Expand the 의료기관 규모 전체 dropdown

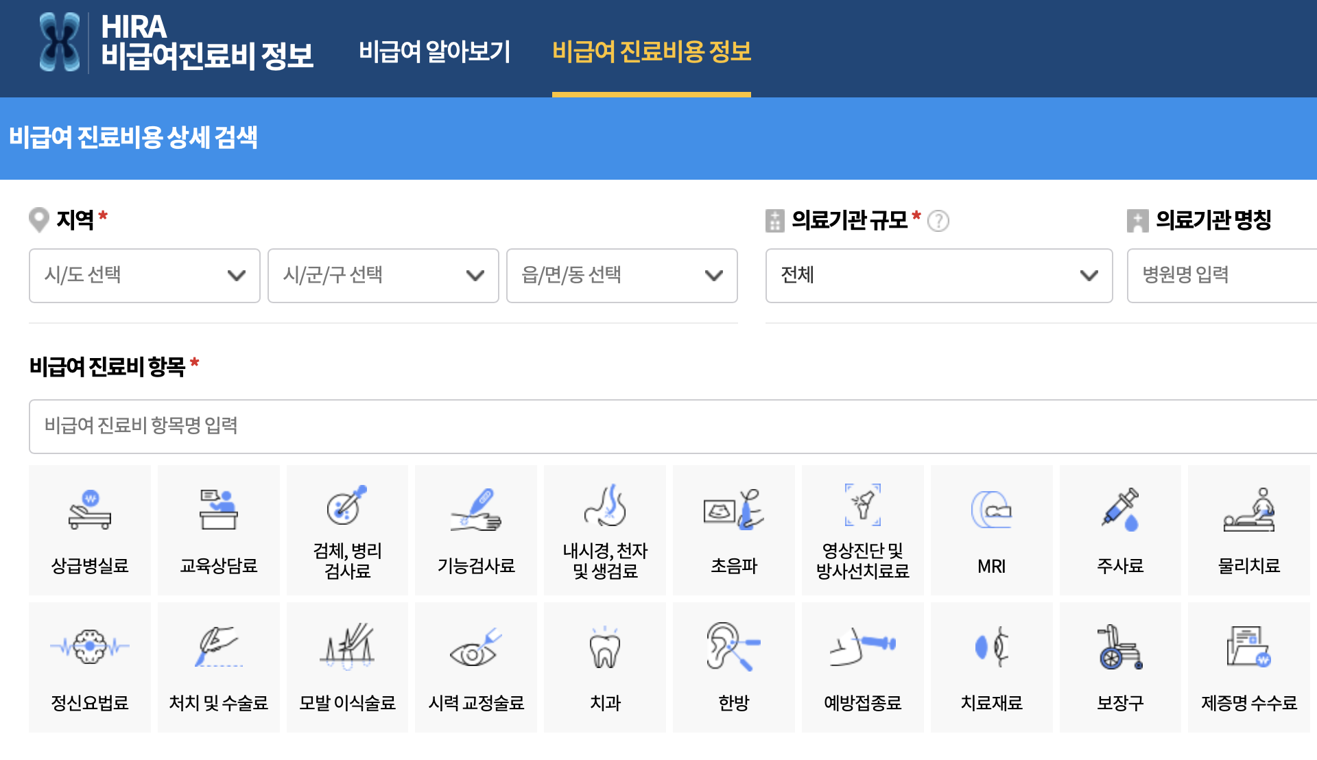[x=938, y=276]
